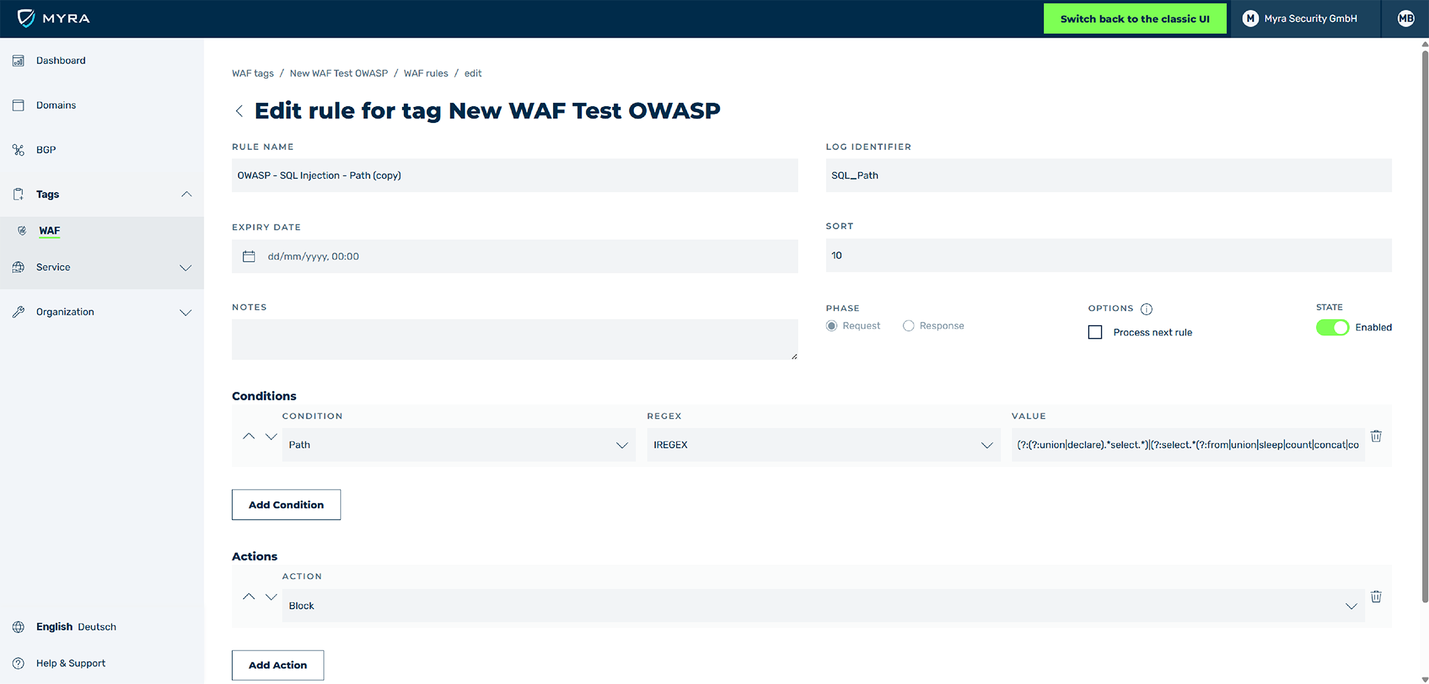Click into the condition Value regex field
The height and width of the screenshot is (684, 1429).
tap(1188, 445)
